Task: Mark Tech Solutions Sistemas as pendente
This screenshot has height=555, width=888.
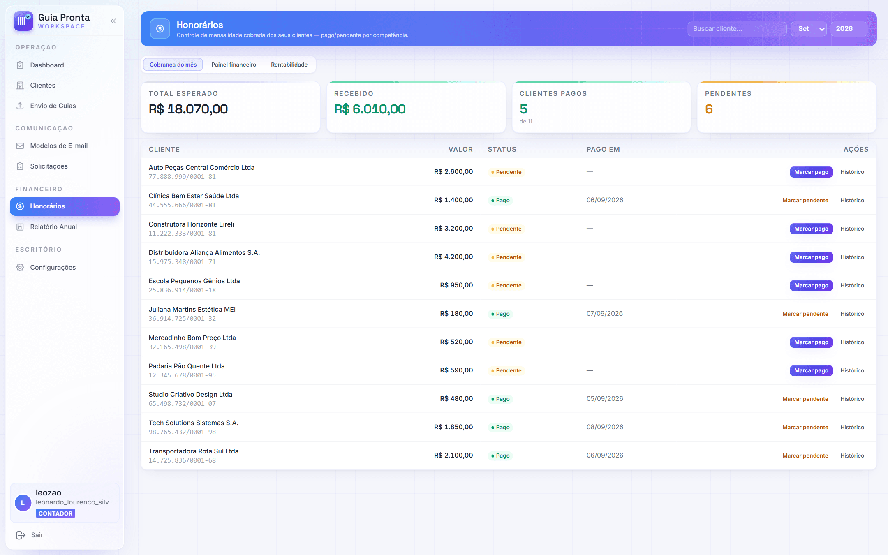Action: coord(805,427)
